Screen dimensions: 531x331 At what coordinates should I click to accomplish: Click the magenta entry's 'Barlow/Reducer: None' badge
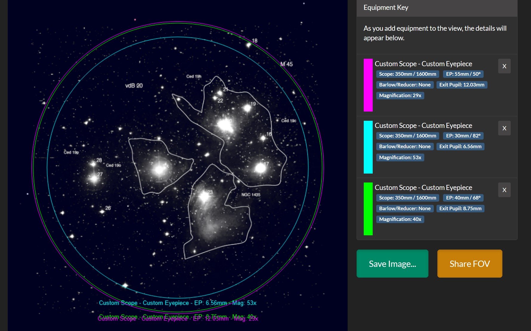405,85
